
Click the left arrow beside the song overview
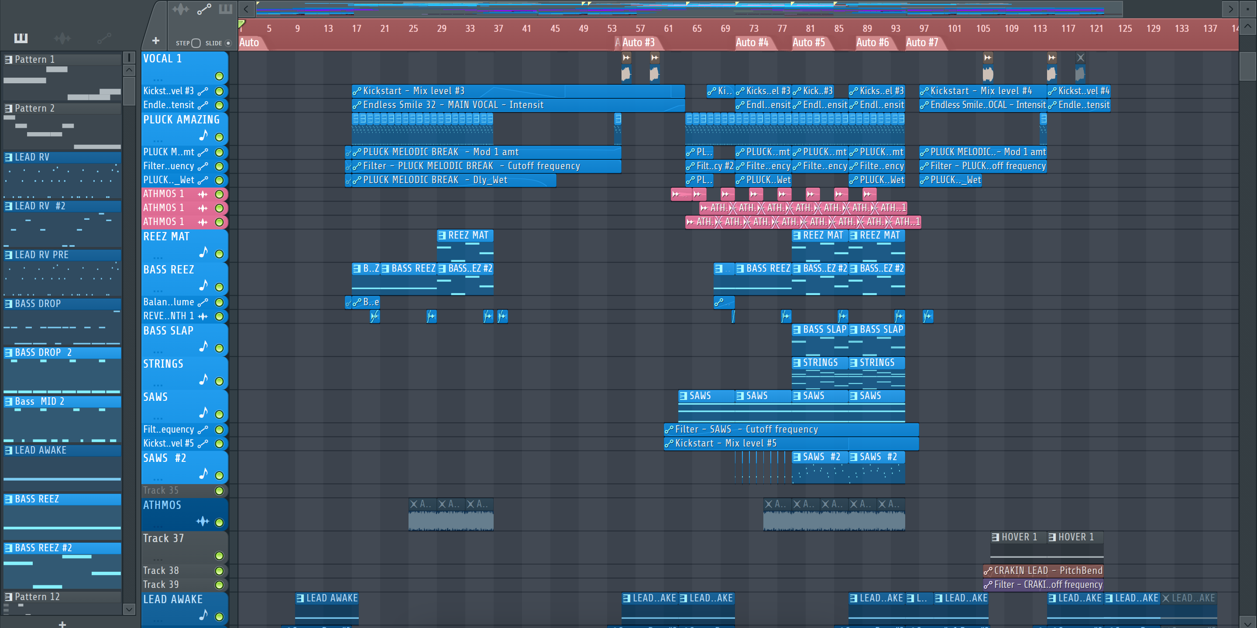[246, 9]
